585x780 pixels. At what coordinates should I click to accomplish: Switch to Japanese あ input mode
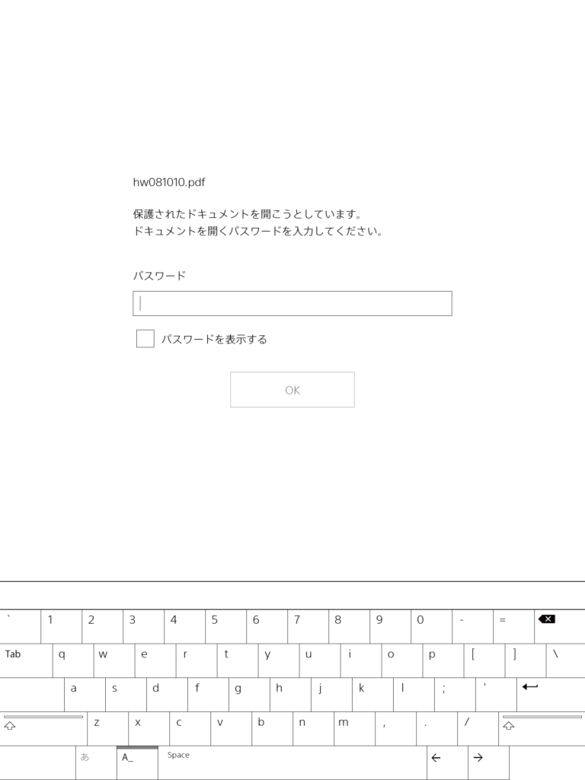coord(96,762)
